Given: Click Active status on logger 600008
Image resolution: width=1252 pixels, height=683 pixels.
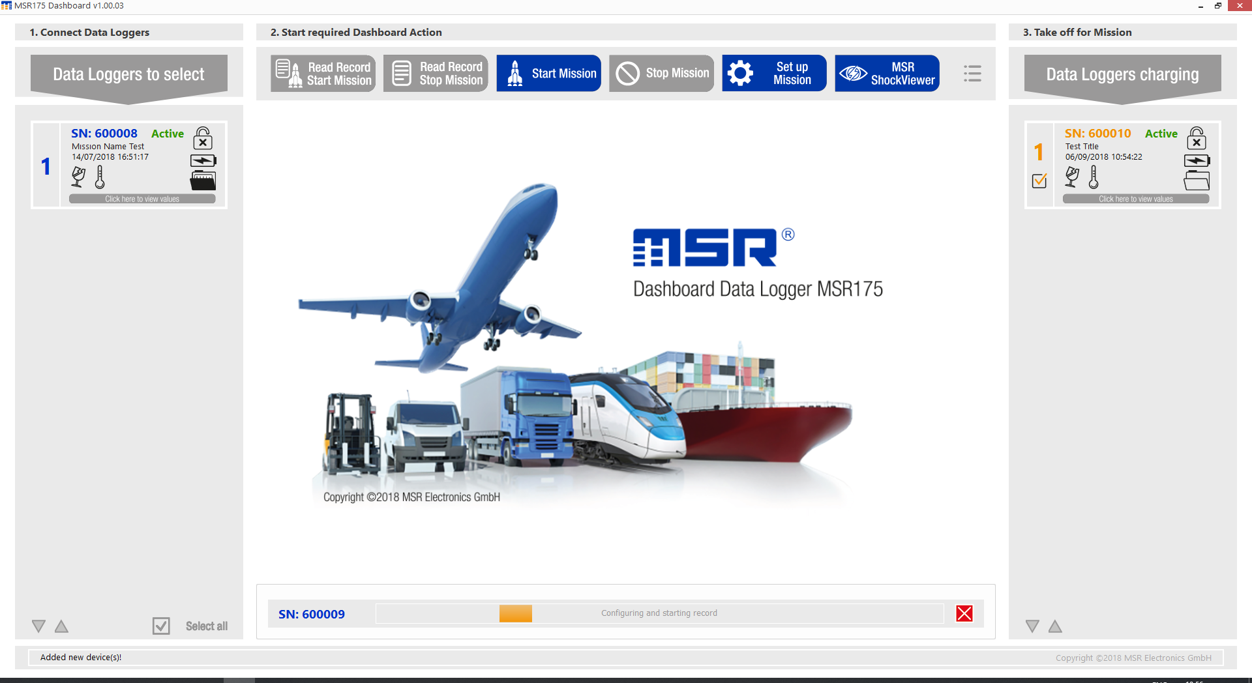Looking at the screenshot, I should 168,134.
